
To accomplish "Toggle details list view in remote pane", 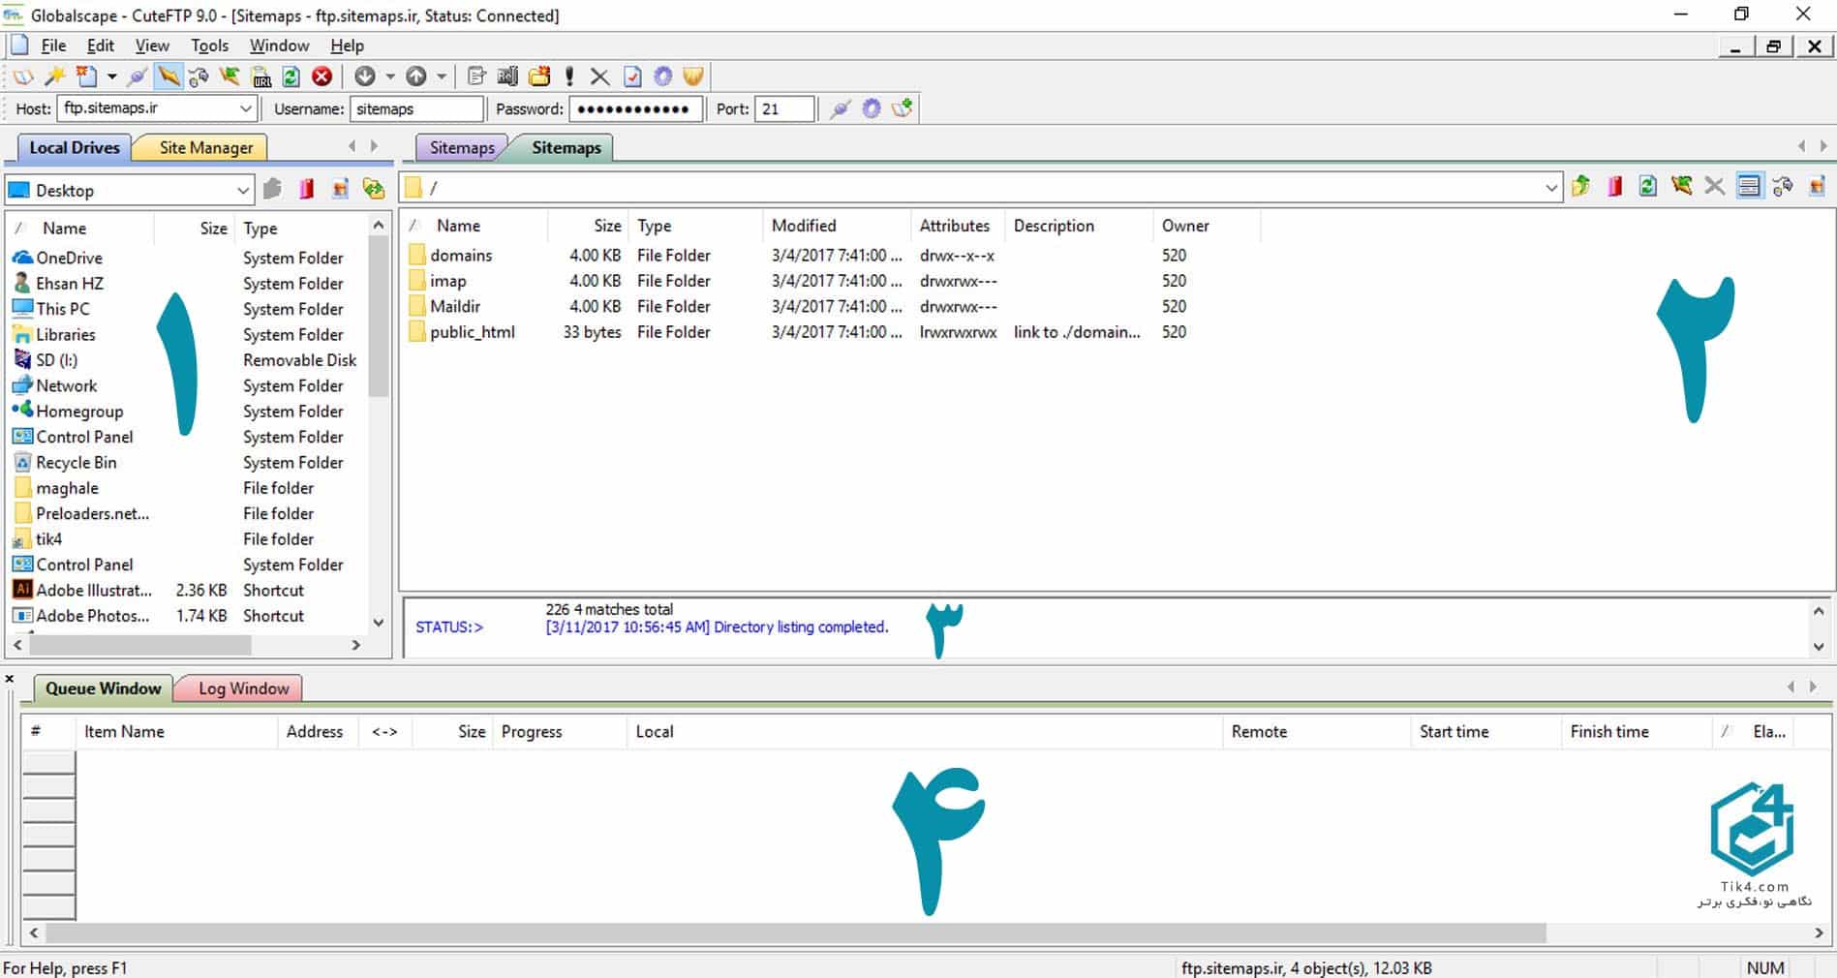I will (x=1749, y=186).
